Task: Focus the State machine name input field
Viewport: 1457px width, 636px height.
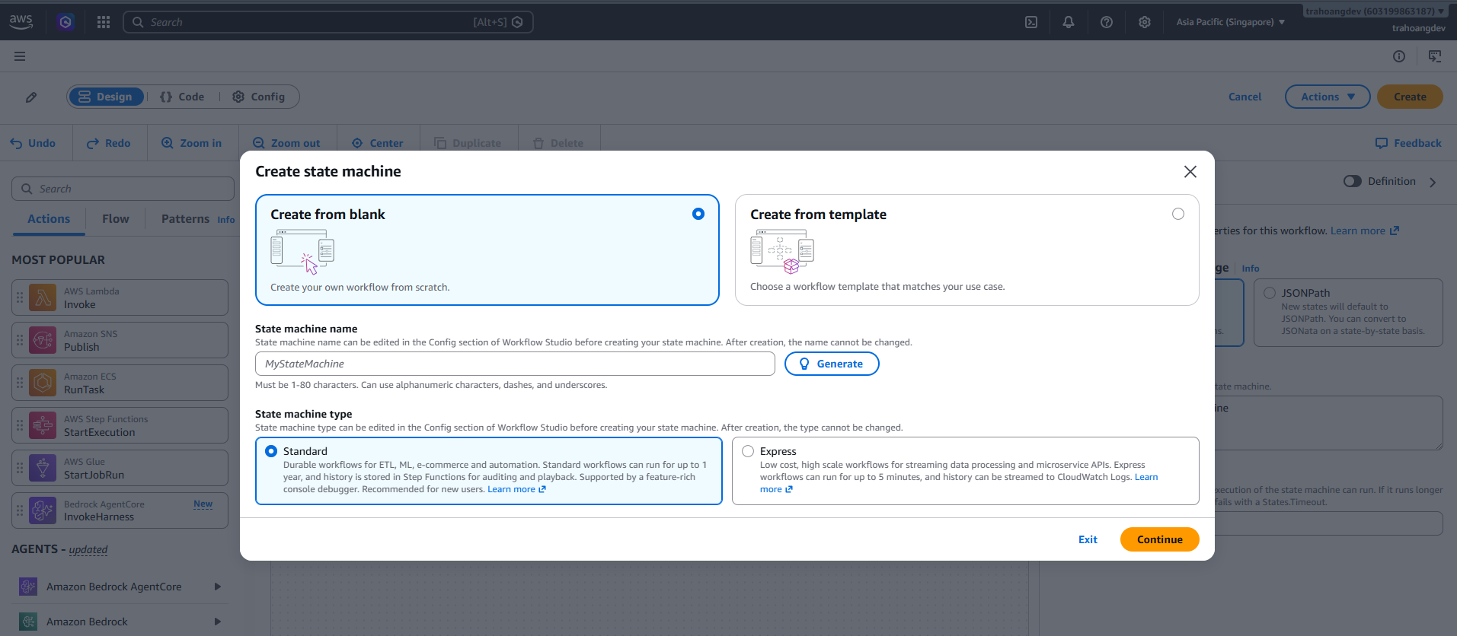Action: 515,364
